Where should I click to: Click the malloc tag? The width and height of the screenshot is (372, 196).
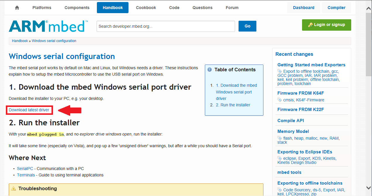(x=311, y=138)
